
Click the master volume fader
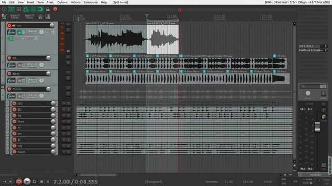(317, 127)
